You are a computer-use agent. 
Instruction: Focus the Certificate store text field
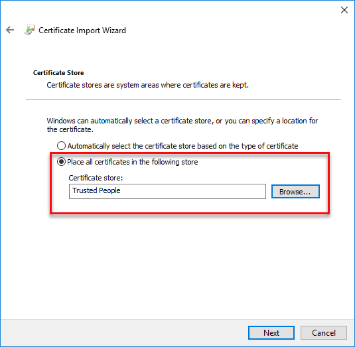[x=167, y=191]
